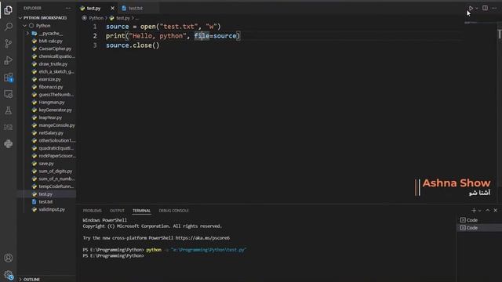
Task: Open fibonacci.py file
Action: 50,87
